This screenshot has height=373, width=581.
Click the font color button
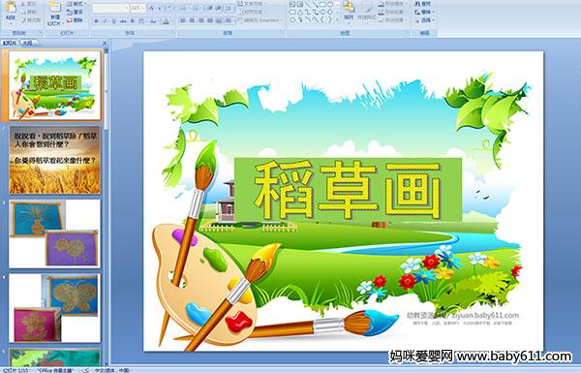166,21
